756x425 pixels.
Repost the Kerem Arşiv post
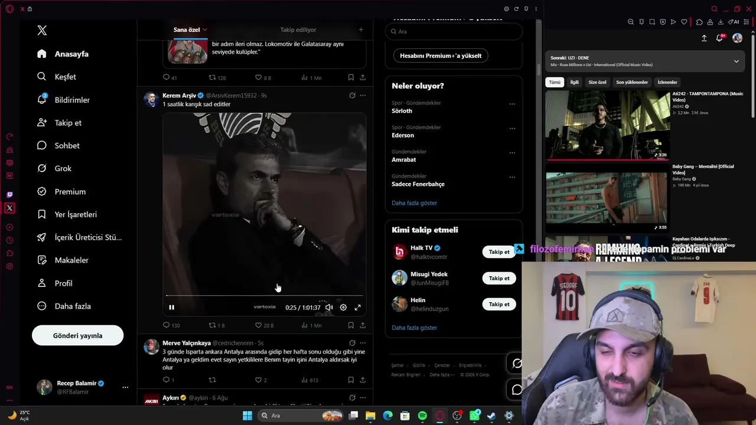pos(217,325)
